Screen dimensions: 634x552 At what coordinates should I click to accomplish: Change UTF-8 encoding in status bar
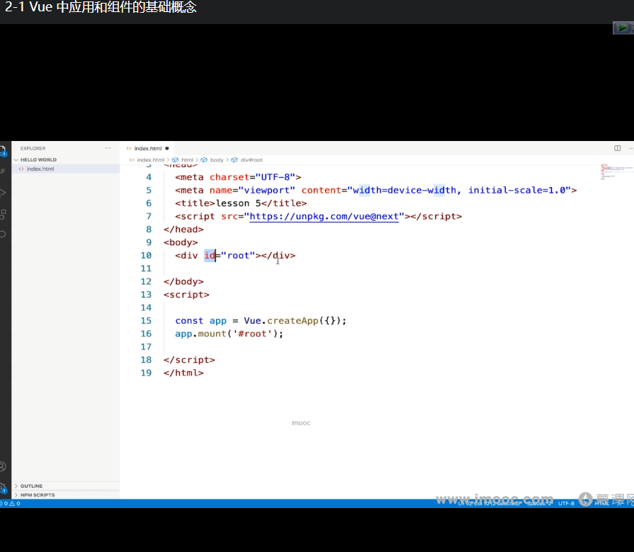point(566,504)
